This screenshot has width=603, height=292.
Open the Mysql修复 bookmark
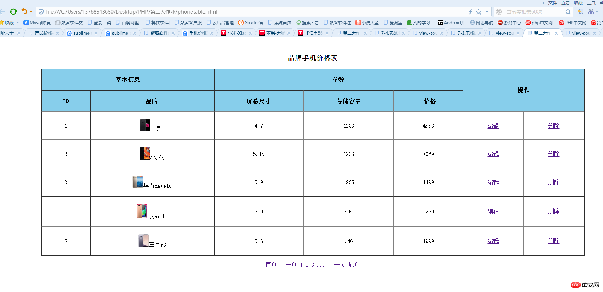(x=37, y=22)
